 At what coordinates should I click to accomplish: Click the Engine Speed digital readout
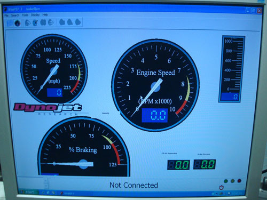click(155, 115)
